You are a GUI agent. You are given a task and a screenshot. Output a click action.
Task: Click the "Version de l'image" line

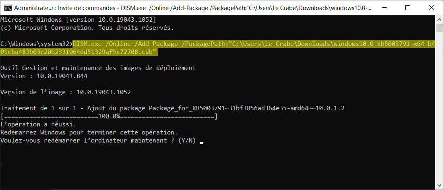pos(66,92)
